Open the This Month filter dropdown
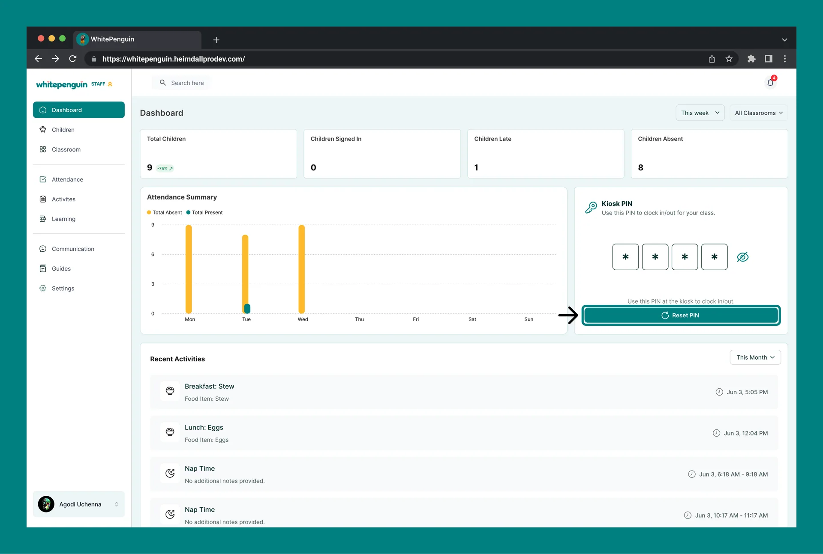Viewport: 823px width, 554px height. tap(755, 357)
